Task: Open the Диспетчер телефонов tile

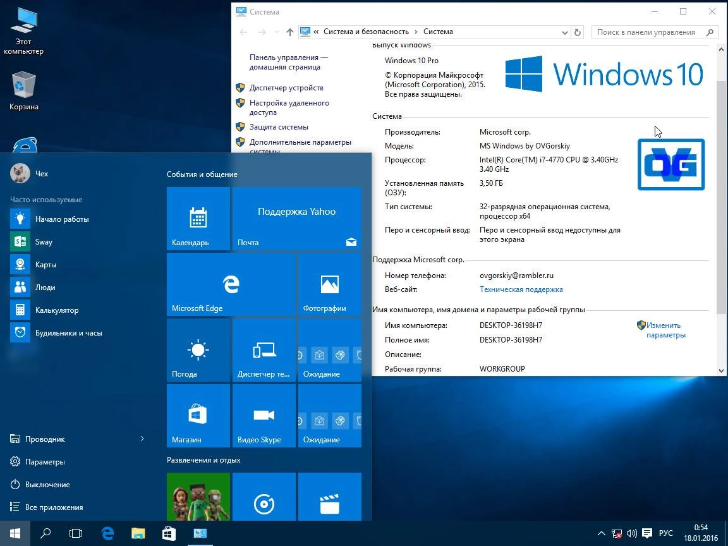Action: [x=264, y=350]
